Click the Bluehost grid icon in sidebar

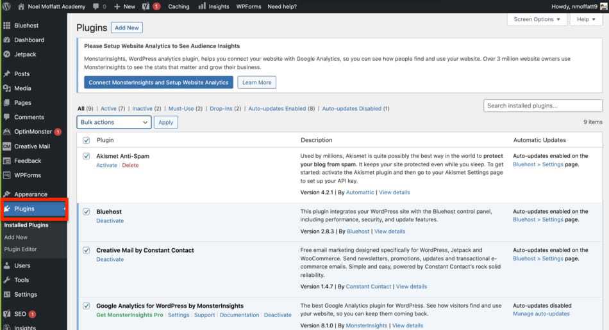click(x=6, y=26)
